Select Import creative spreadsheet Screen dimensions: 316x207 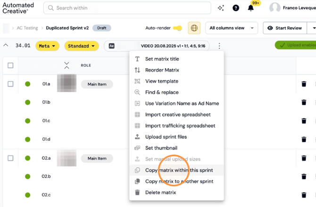(x=176, y=114)
